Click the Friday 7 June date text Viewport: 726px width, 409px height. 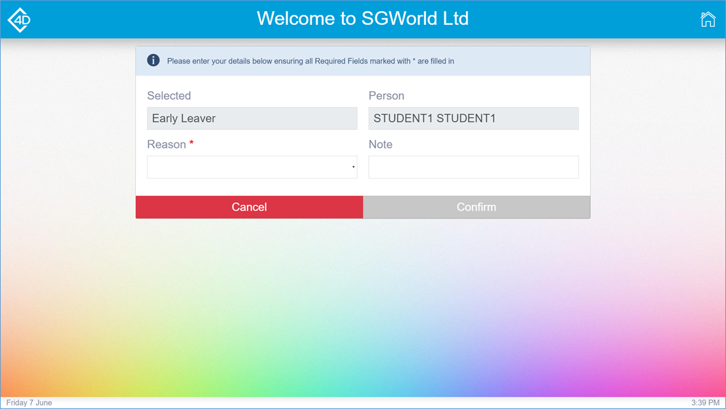29,403
